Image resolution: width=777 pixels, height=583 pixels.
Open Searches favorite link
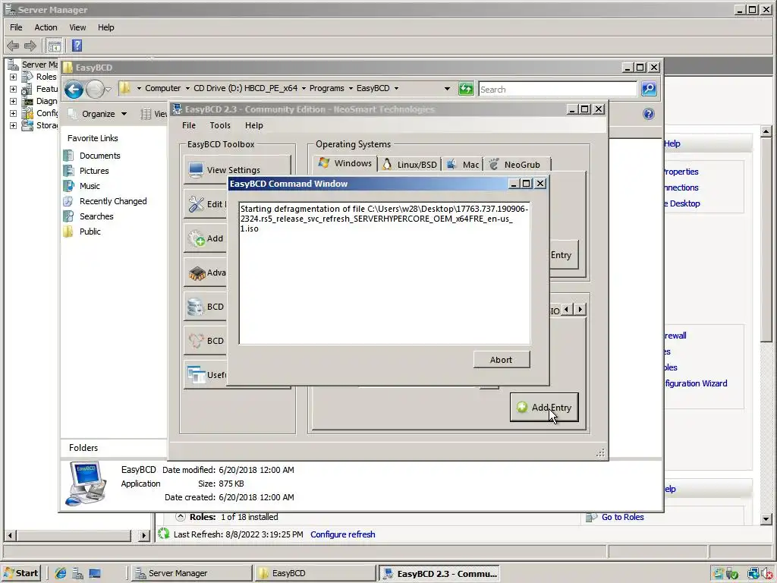pos(96,216)
